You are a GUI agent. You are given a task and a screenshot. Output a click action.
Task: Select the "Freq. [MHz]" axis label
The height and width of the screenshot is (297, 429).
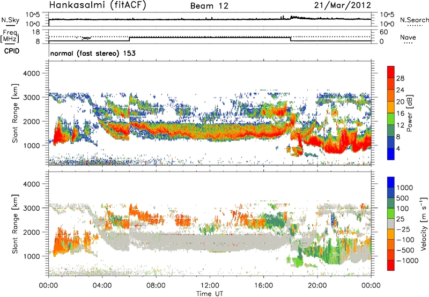point(10,36)
